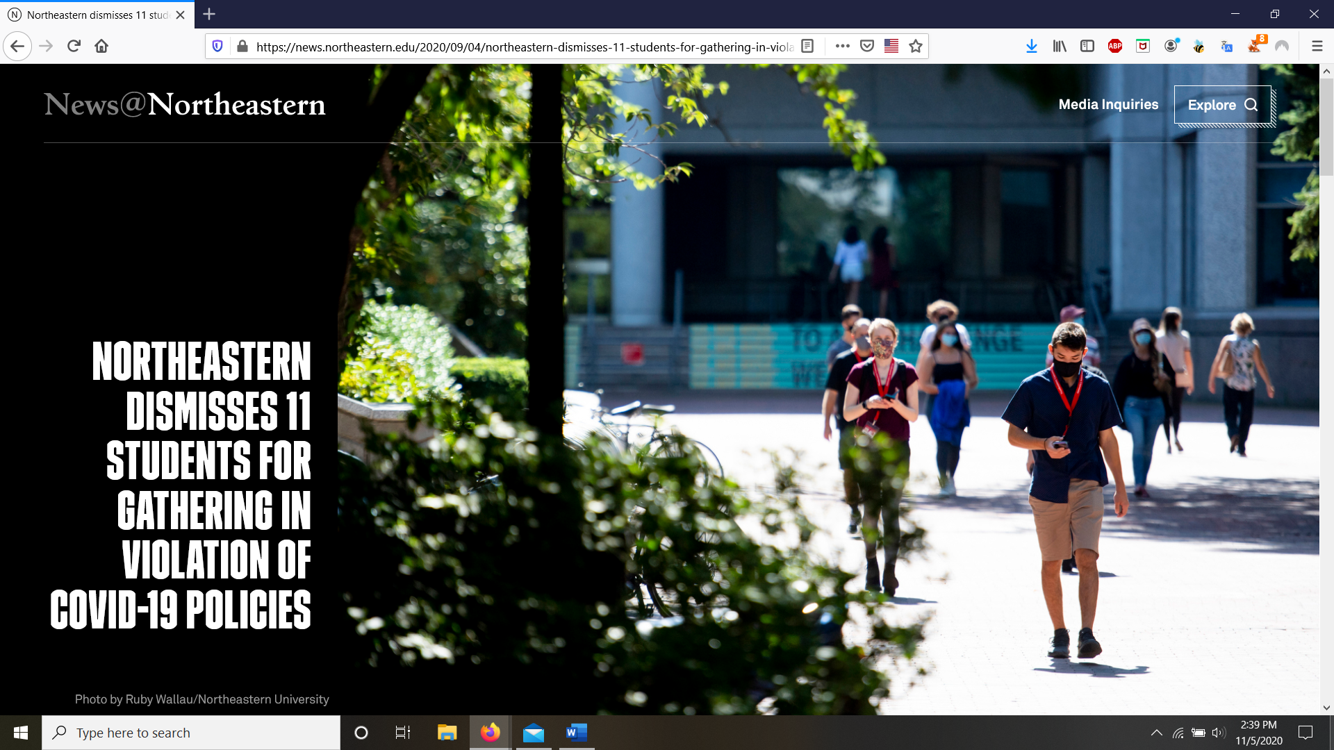Open the Firefox Downloads panel
Screen dimensions: 1334x750
click(1032, 47)
